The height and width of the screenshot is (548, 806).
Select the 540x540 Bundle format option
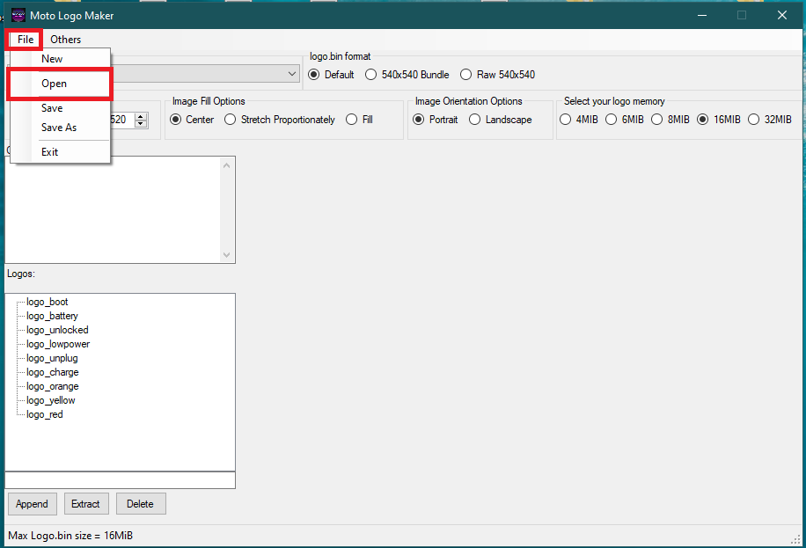[x=407, y=75]
